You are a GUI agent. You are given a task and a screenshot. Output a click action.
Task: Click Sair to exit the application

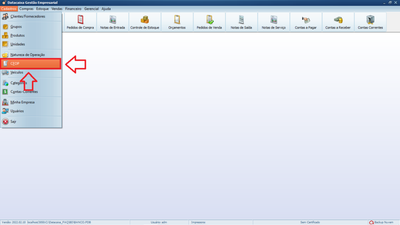[x=13, y=121]
